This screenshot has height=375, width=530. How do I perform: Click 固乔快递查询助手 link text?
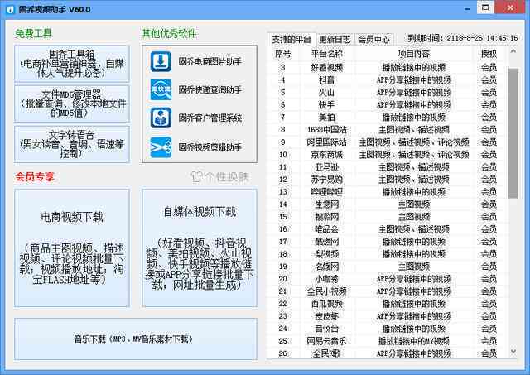pos(210,90)
